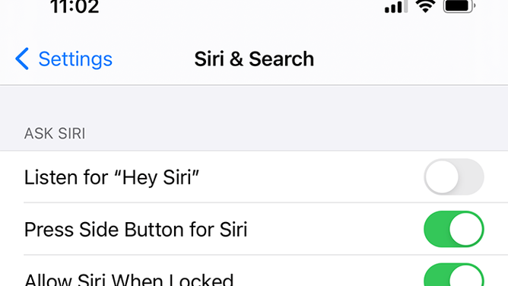Tap the Listen for "Hey Siri" label
This screenshot has width=508, height=286.
point(112,177)
